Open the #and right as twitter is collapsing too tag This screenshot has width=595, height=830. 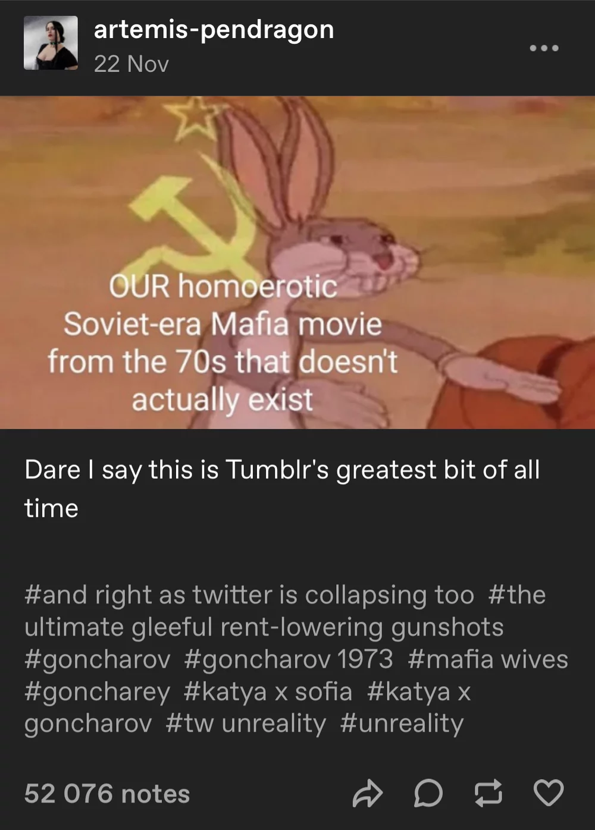click(x=249, y=595)
